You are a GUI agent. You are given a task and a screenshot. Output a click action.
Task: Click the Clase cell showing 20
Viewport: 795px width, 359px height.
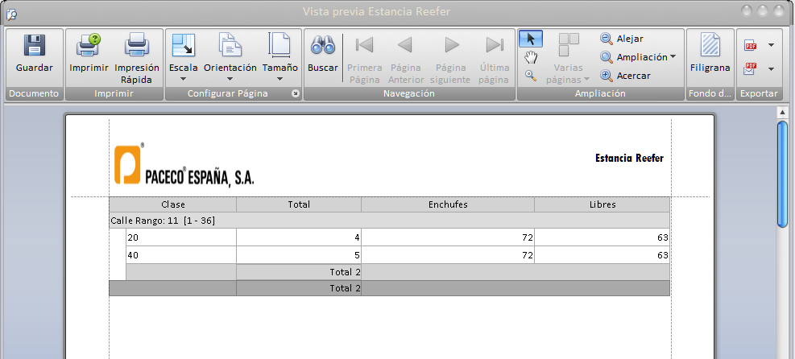[181, 237]
